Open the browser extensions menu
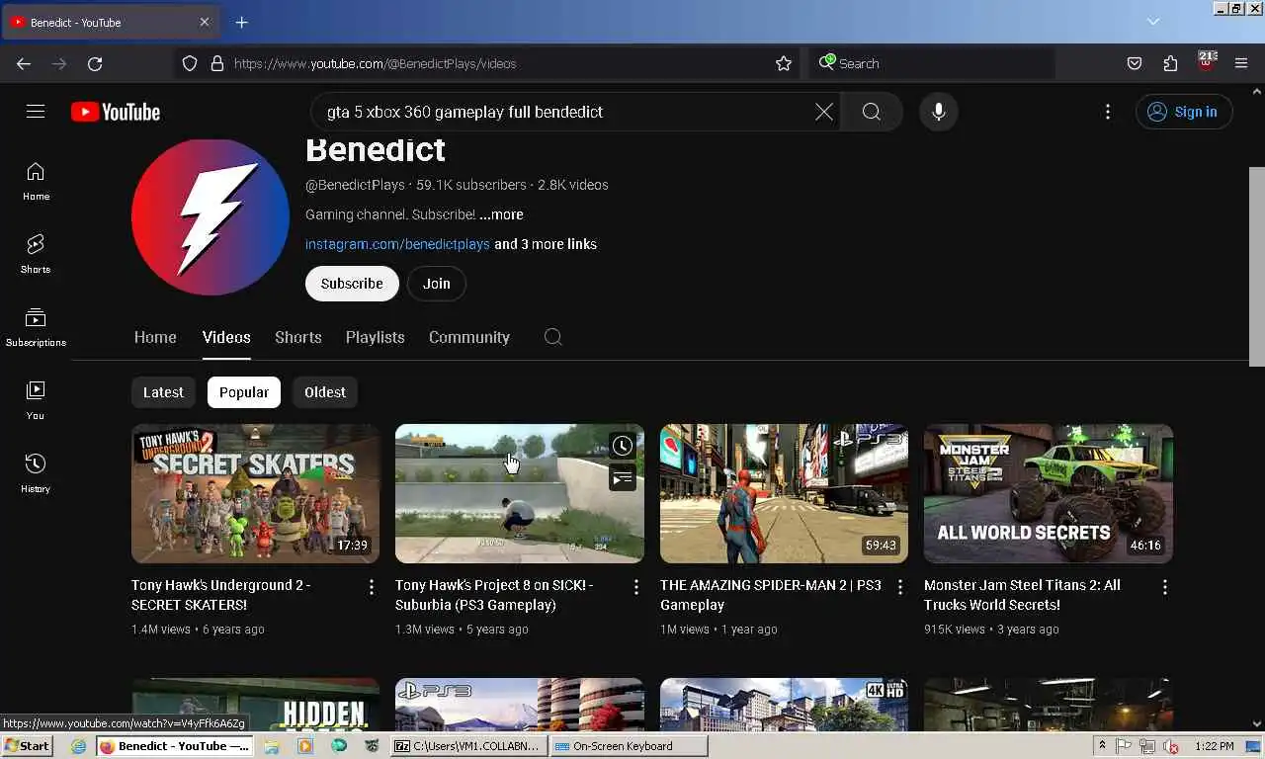The width and height of the screenshot is (1265, 759). 1170,63
